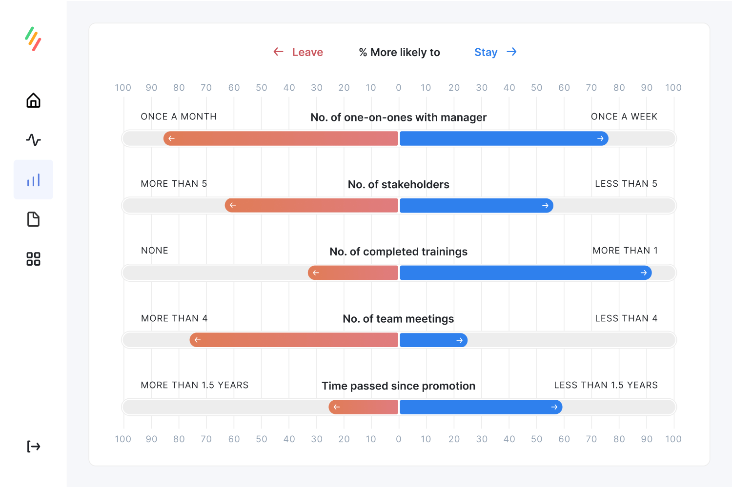
Task: Select the activity pulse icon in the sidebar
Action: (33, 140)
